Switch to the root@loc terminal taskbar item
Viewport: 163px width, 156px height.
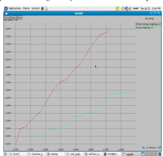[112, 154]
